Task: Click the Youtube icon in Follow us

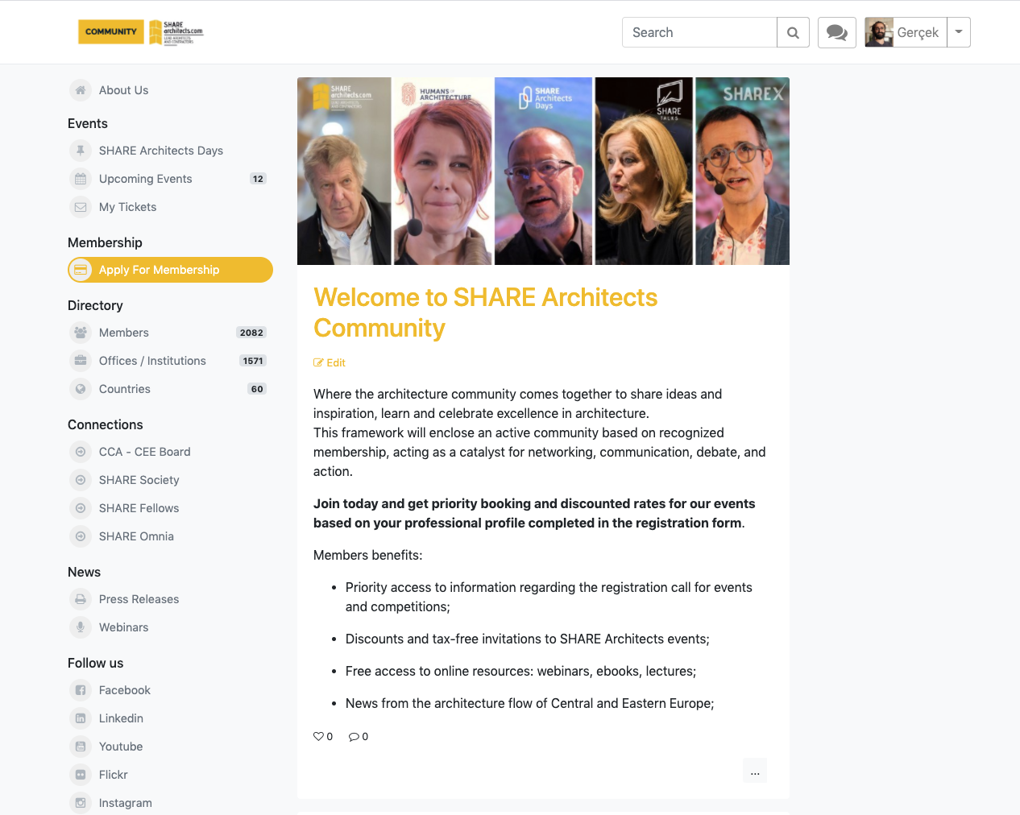Action: [x=81, y=747]
